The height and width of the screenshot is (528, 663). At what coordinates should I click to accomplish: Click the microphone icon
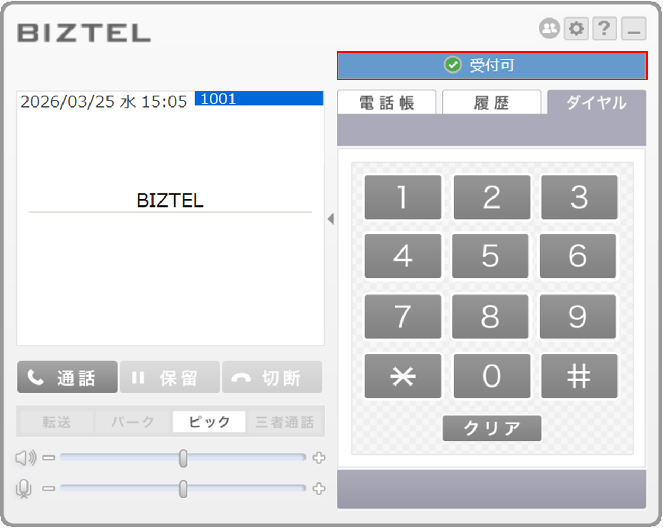coord(24,489)
